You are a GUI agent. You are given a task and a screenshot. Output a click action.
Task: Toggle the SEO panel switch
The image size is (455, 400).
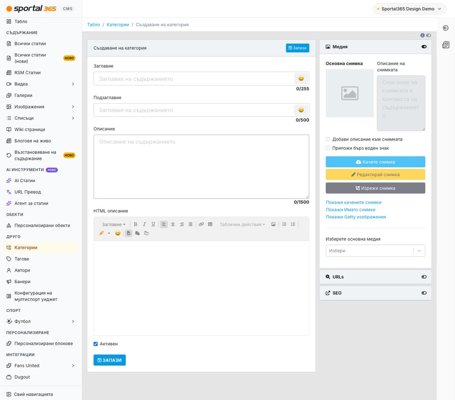[424, 293]
